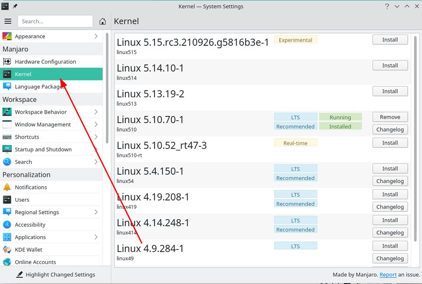Screen dimensions: 422x284
Task: Click the Shortcuts keyboard icon
Action: click(7, 137)
